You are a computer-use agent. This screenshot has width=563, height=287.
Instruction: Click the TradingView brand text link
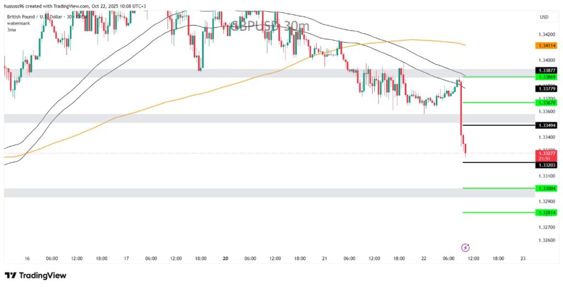click(43, 275)
